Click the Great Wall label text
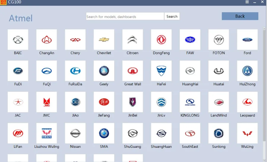This screenshot has width=267, height=162. [133, 84]
